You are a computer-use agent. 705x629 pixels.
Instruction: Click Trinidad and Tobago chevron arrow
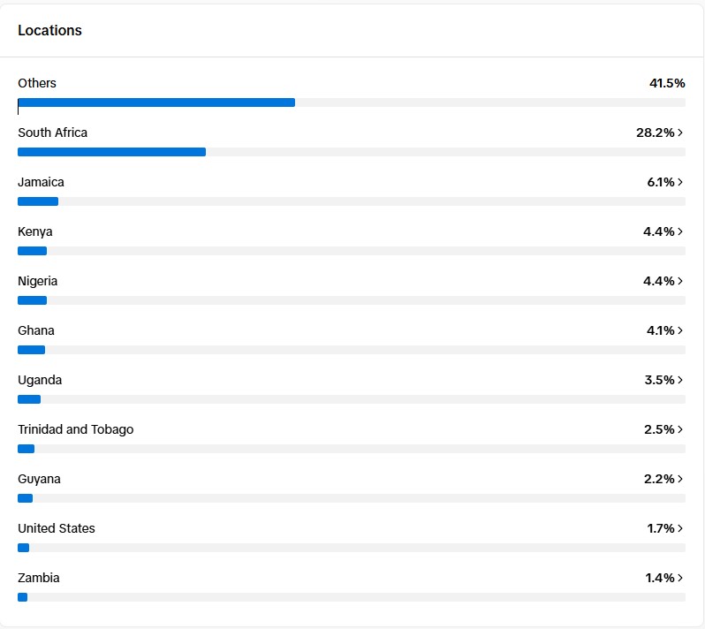680,429
